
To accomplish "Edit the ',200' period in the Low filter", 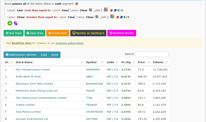I will pyautogui.click(x=97, y=11).
